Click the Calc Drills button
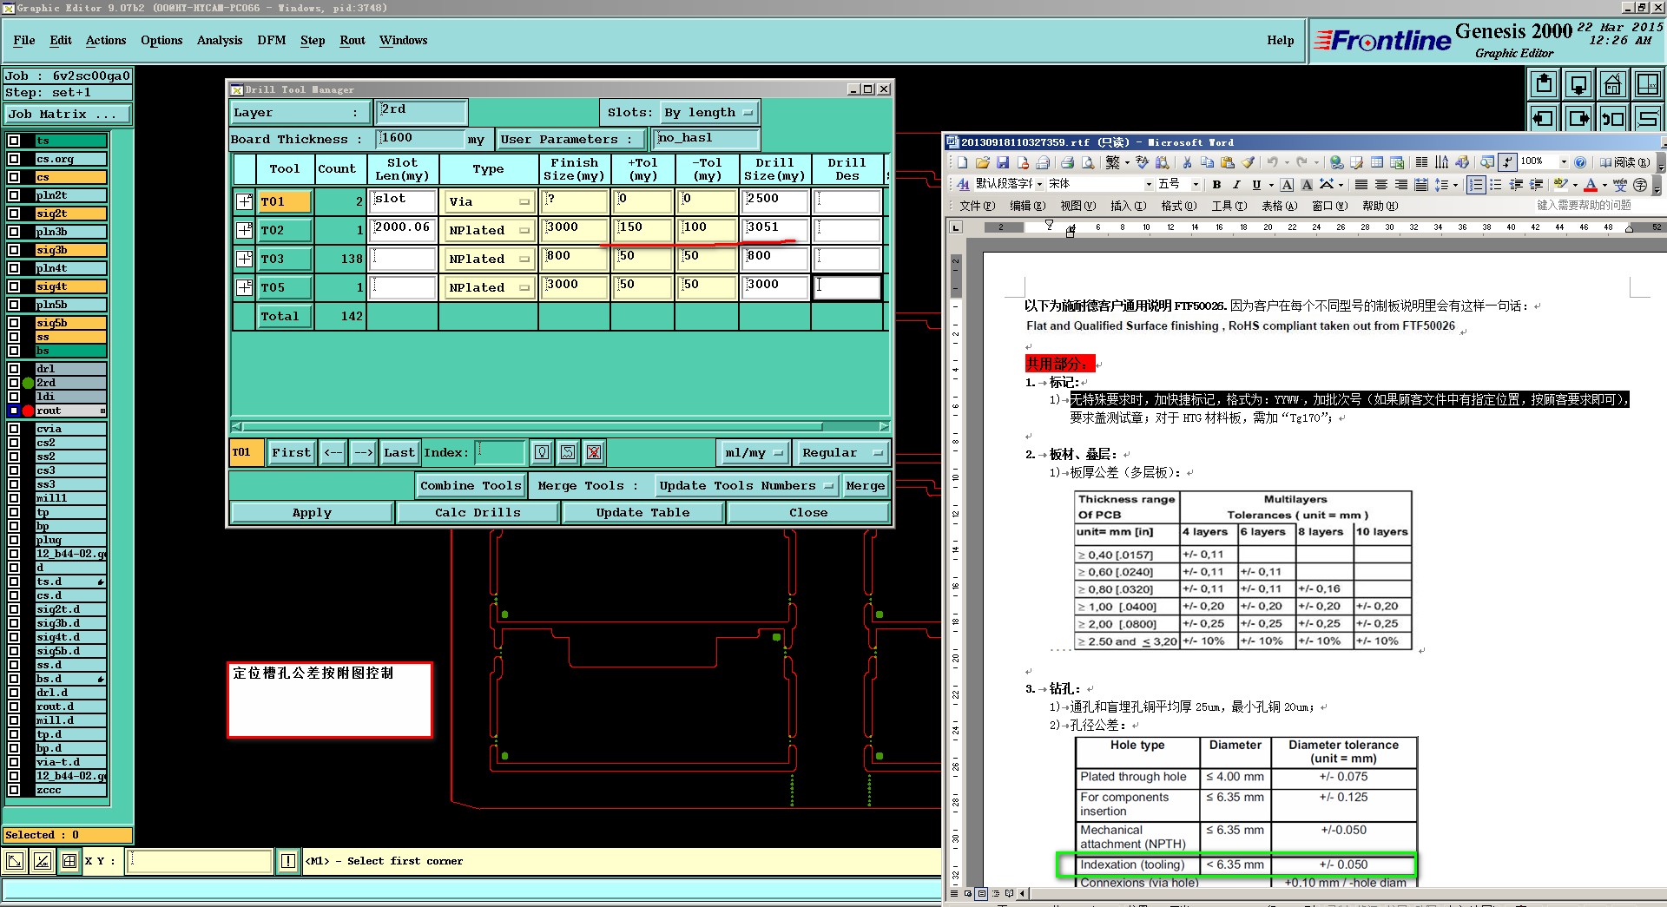The width and height of the screenshot is (1667, 907). pyautogui.click(x=478, y=513)
